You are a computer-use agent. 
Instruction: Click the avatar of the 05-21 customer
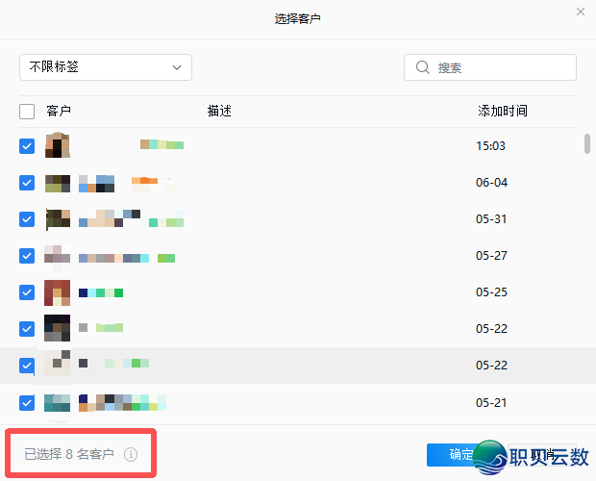click(x=58, y=403)
